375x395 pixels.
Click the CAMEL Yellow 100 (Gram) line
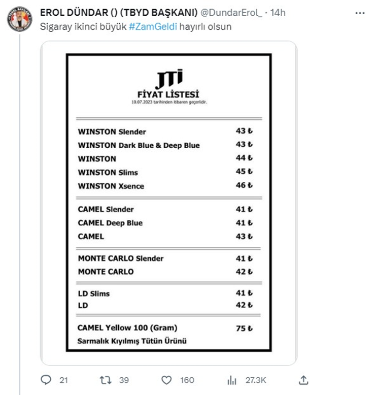(127, 328)
